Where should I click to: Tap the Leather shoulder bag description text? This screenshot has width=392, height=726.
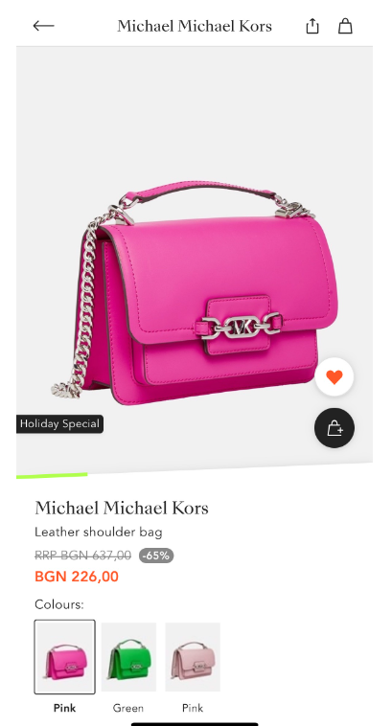pos(98,532)
